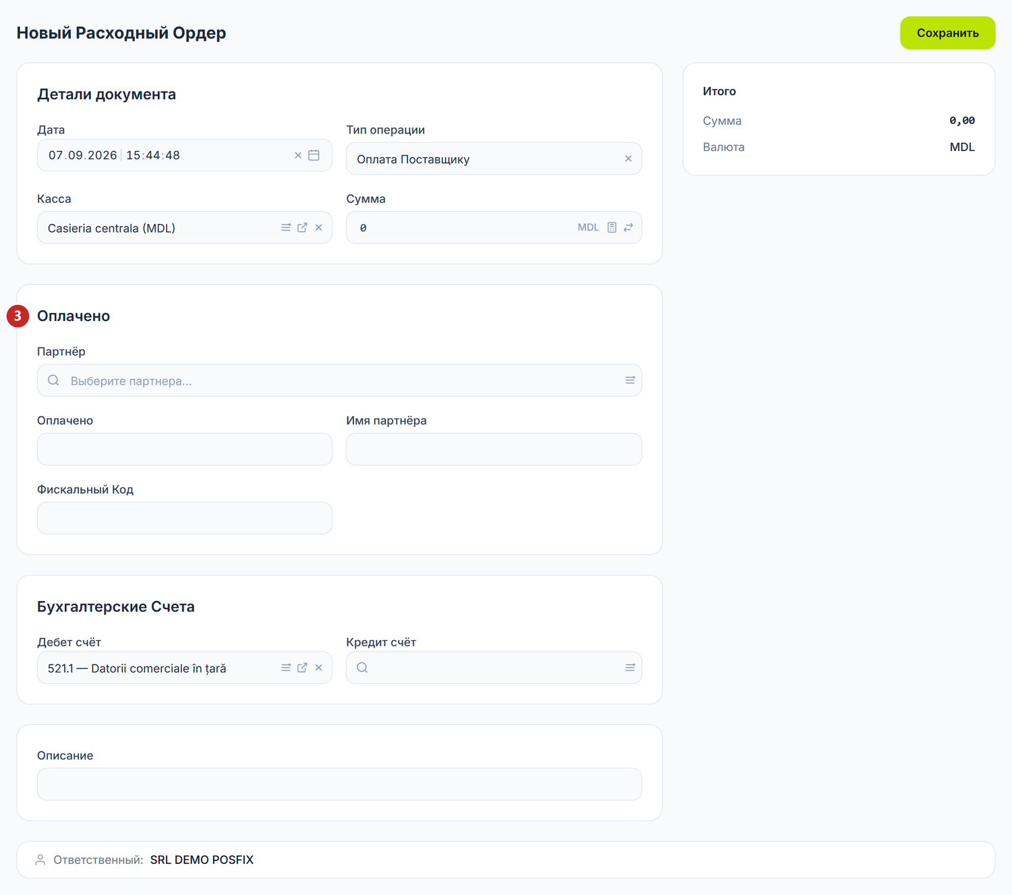
Task: Select the SRL DEMO POSFIX responsible text
Action: (202, 860)
